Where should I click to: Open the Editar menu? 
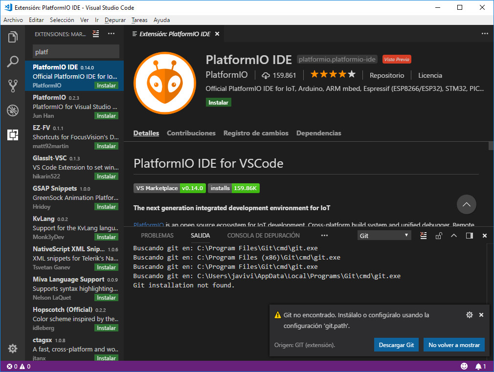(x=36, y=20)
